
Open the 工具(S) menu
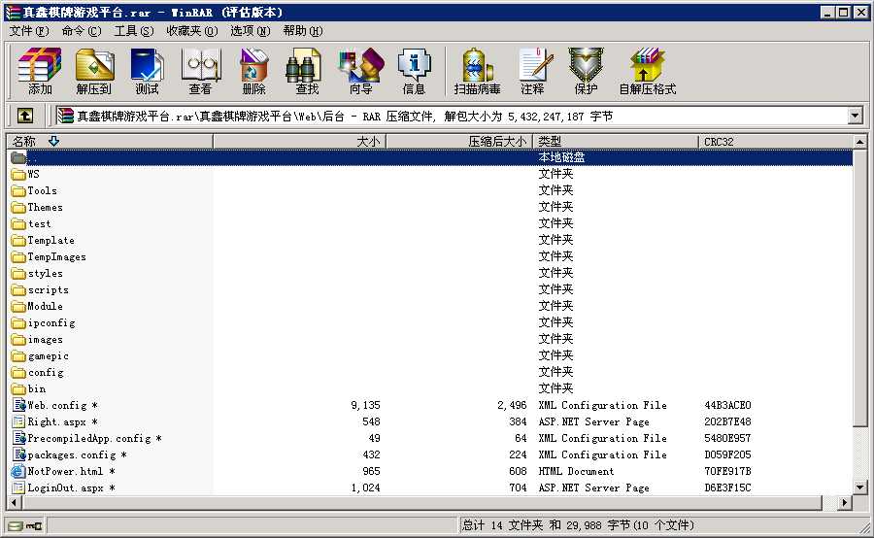click(134, 31)
